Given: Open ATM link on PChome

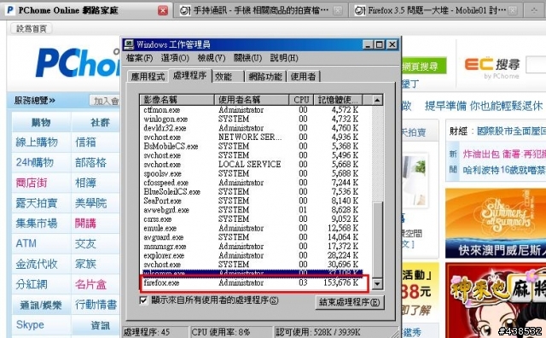Looking at the screenshot, I should point(26,243).
